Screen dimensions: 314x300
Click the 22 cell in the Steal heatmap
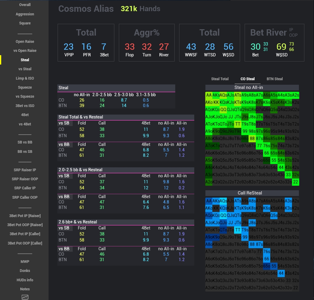[x=296, y=182]
